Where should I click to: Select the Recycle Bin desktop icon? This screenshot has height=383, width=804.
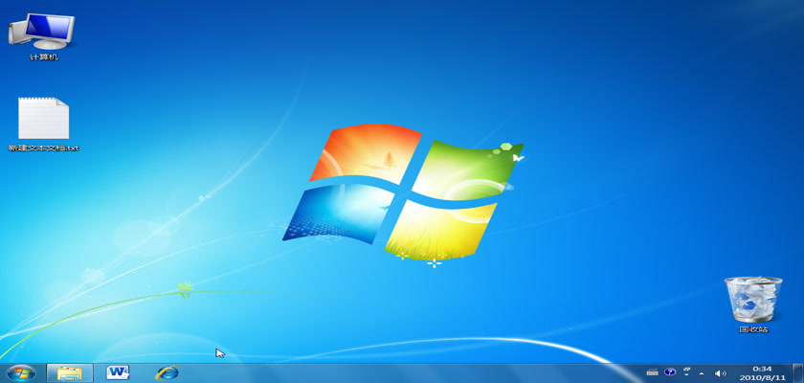pyautogui.click(x=752, y=299)
